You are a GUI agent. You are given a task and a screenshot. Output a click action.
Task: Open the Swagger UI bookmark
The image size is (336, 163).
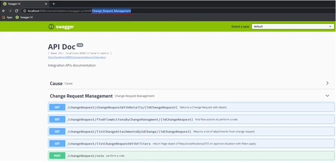click(24, 17)
